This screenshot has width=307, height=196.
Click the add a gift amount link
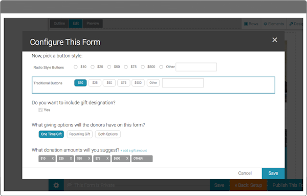tap(134, 150)
